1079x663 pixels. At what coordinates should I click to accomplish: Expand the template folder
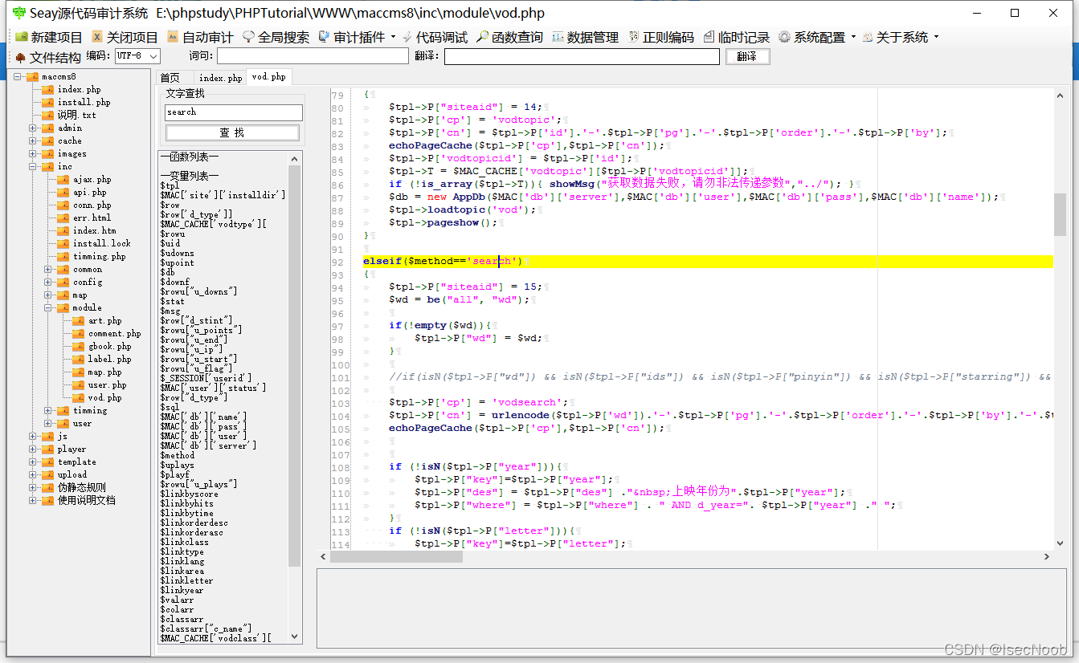[32, 462]
